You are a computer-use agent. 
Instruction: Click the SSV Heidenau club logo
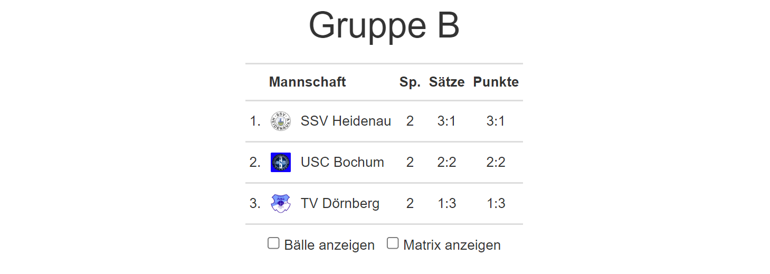[x=280, y=121]
